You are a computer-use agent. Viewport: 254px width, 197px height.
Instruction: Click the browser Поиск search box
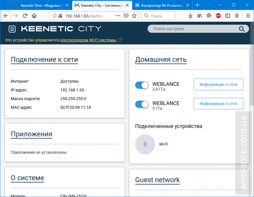[x=158, y=16]
